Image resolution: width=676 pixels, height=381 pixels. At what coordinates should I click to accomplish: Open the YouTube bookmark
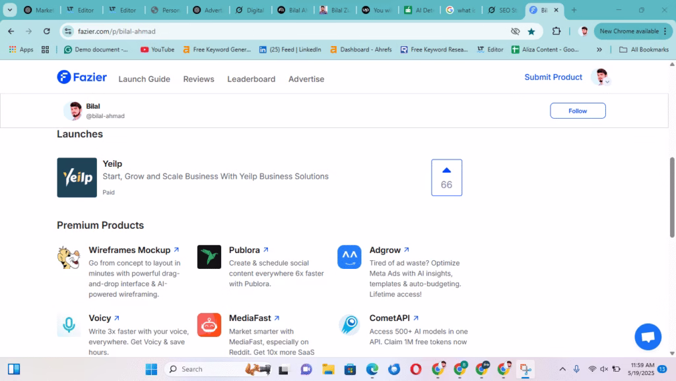[157, 49]
